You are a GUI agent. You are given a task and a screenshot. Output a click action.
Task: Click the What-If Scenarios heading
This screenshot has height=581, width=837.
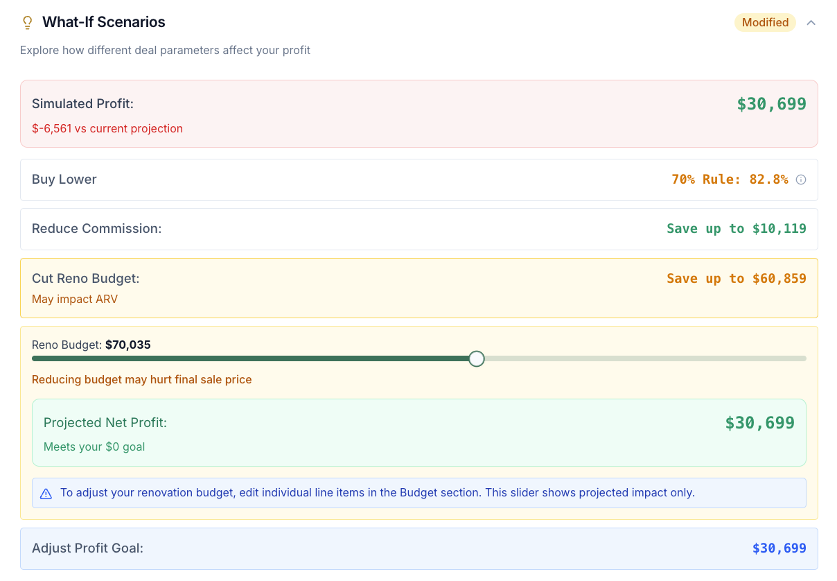104,22
